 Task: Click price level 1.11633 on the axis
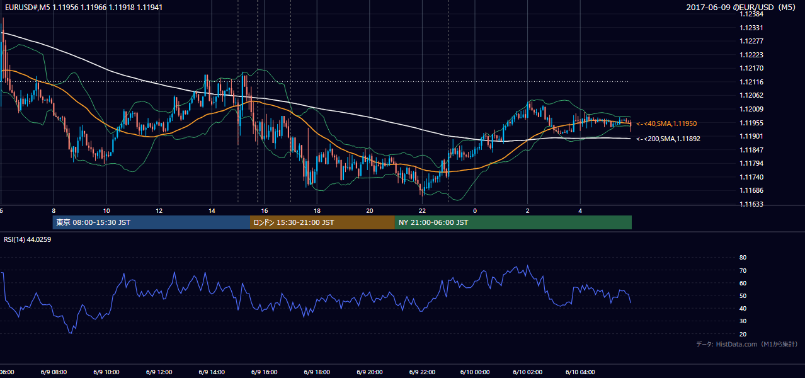751,204
